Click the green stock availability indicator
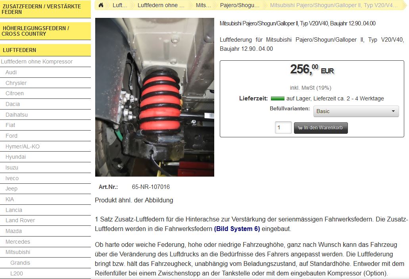 [277, 98]
